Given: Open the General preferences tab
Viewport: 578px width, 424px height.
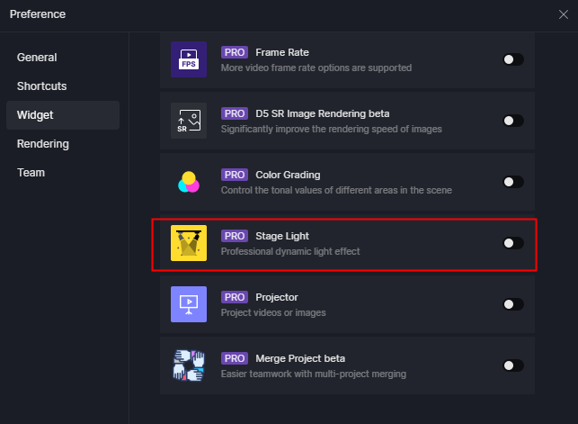Looking at the screenshot, I should coord(37,58).
